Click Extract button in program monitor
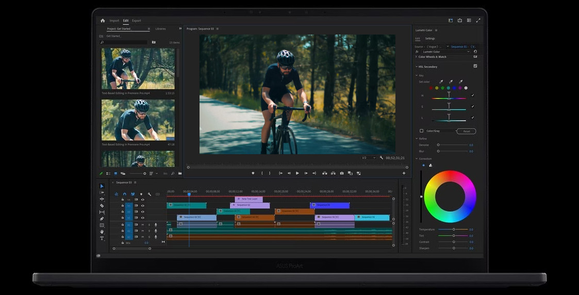This screenshot has height=295, width=579. pos(333,173)
